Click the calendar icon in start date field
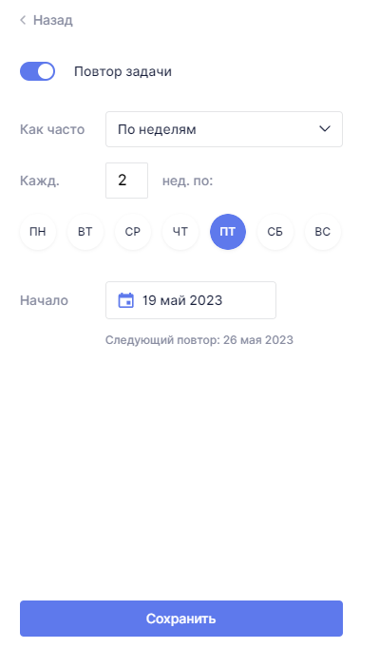The width and height of the screenshot is (379, 648). point(126,300)
